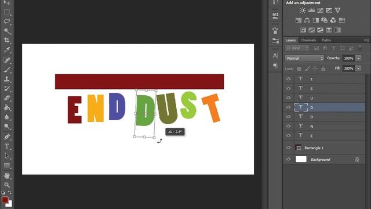This screenshot has height=209, width=371.
Task: Toggle lock image pixels brush icon
Action: 307,69
